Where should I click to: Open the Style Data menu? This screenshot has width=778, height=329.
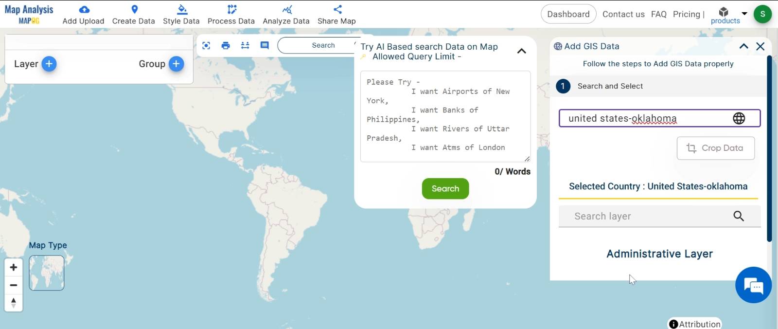[x=181, y=15]
